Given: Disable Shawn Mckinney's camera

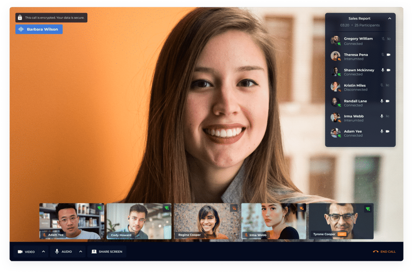Looking at the screenshot, I should [388, 70].
